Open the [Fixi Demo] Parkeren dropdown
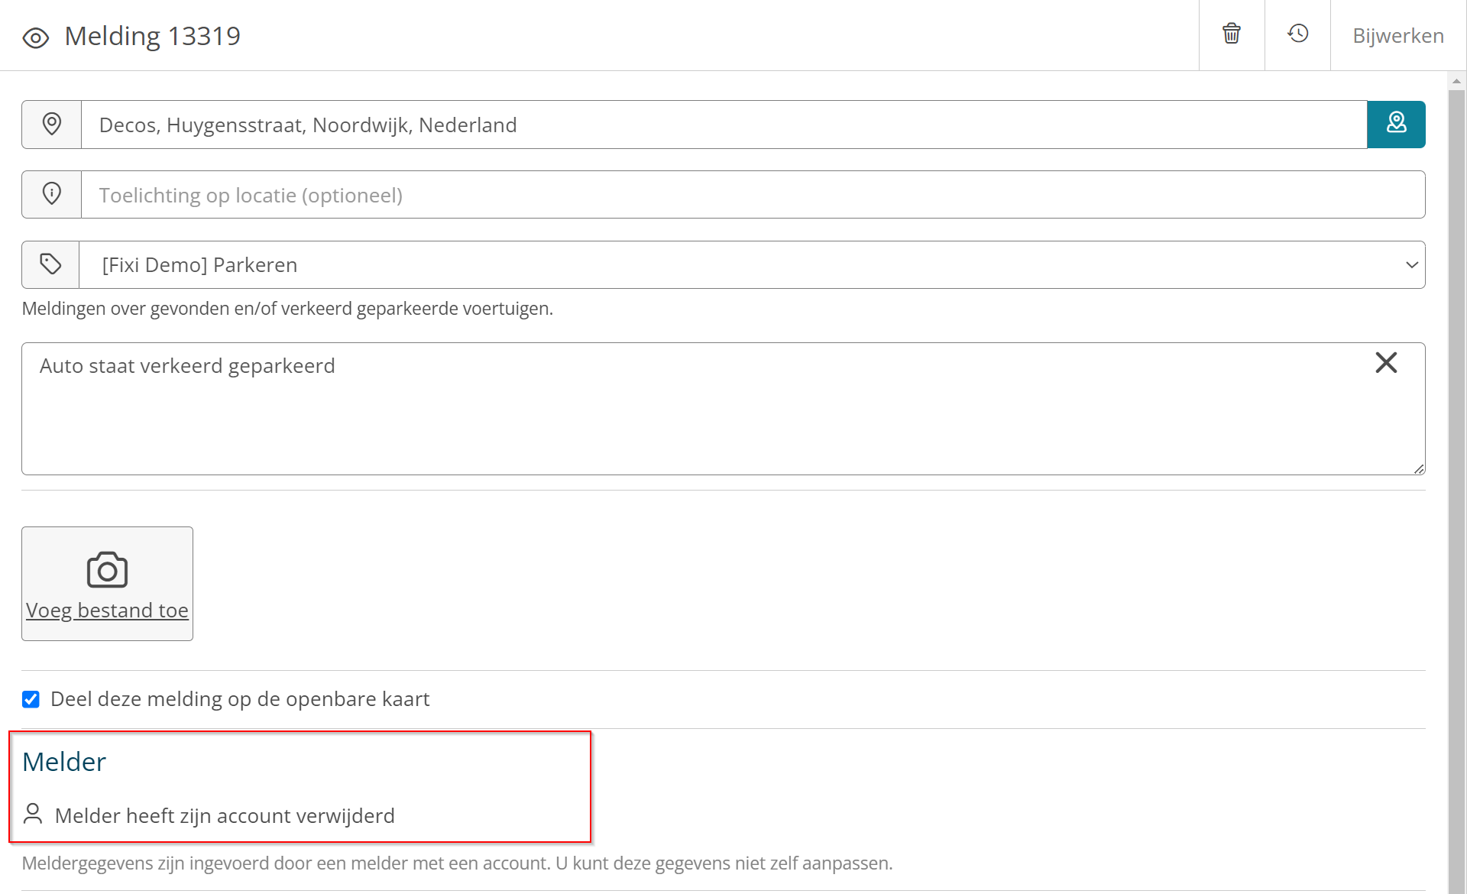 [752, 265]
